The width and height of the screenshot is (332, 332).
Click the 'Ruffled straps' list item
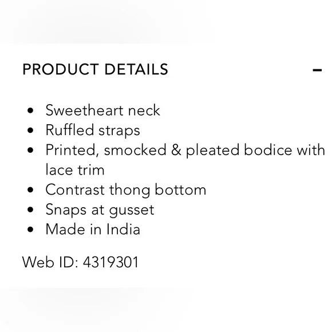coord(93,130)
